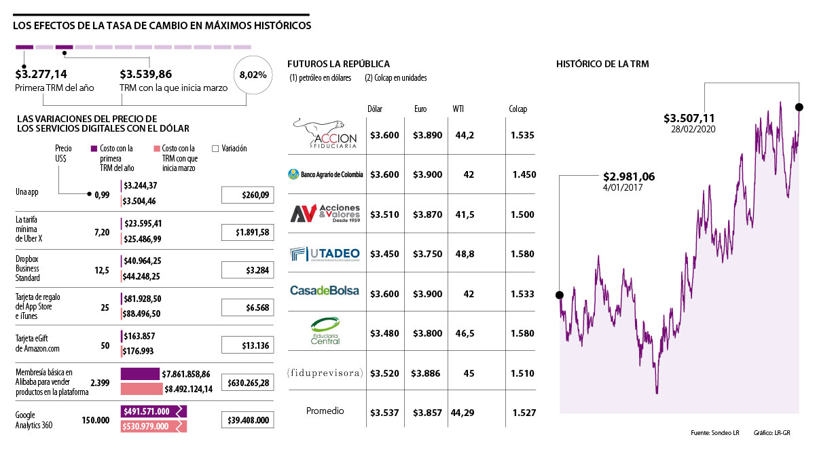This screenshot has width=815, height=452.
Task: Select the Banco Agrario de Colombia logo
Action: (325, 174)
